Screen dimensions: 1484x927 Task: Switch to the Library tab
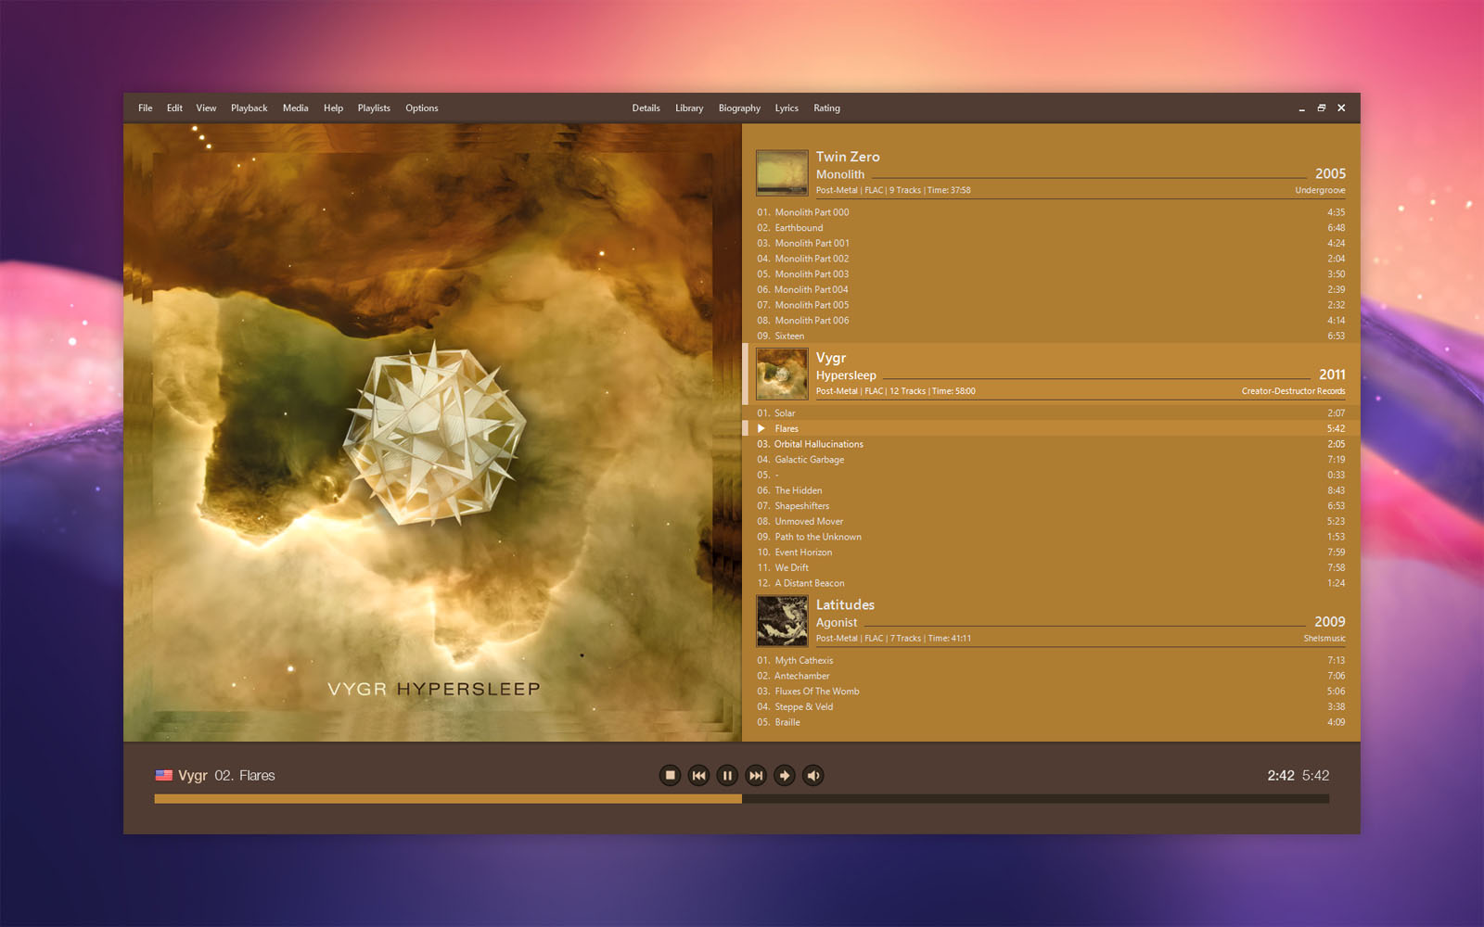(x=689, y=108)
